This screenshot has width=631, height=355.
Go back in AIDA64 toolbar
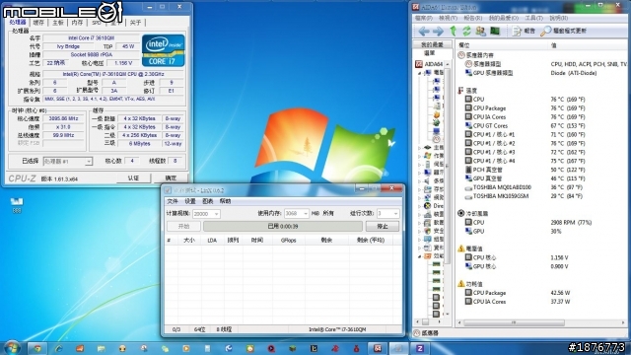[x=423, y=31]
